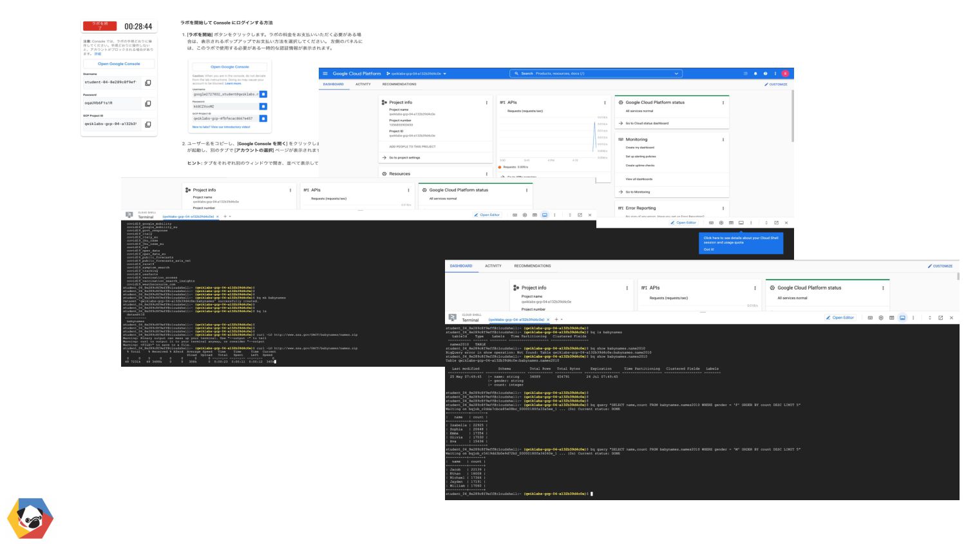Copy the Password value in lab panel

(x=147, y=103)
